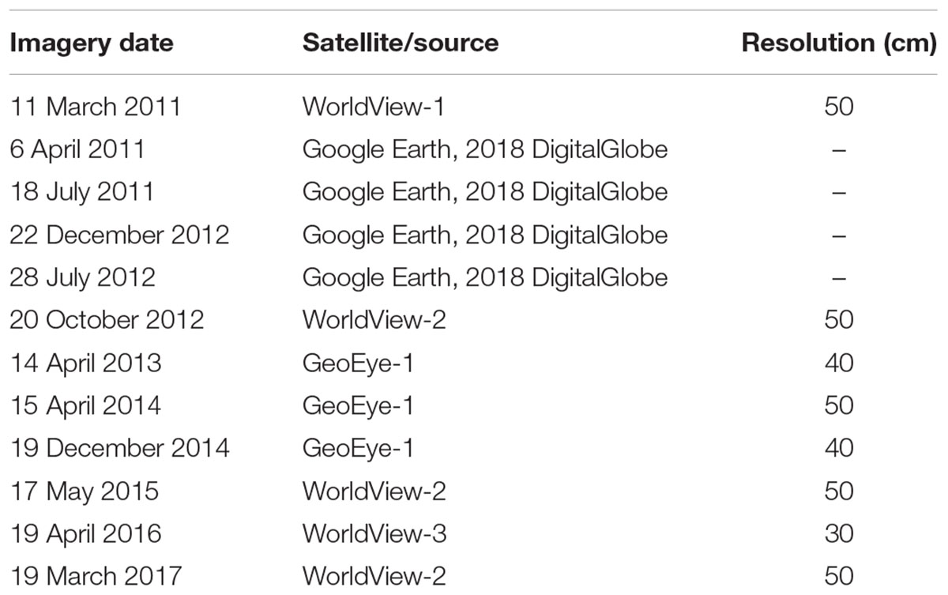Click "GeoEye-1" in the 14 April 2013 row
This screenshot has width=948, height=595.
pyautogui.click(x=358, y=363)
